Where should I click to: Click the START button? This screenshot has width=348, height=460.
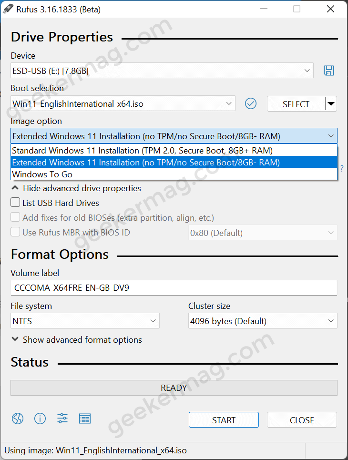click(224, 420)
